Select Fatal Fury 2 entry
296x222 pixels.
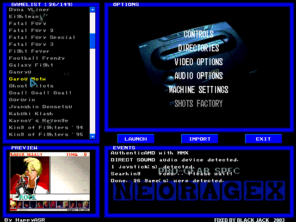31,31
